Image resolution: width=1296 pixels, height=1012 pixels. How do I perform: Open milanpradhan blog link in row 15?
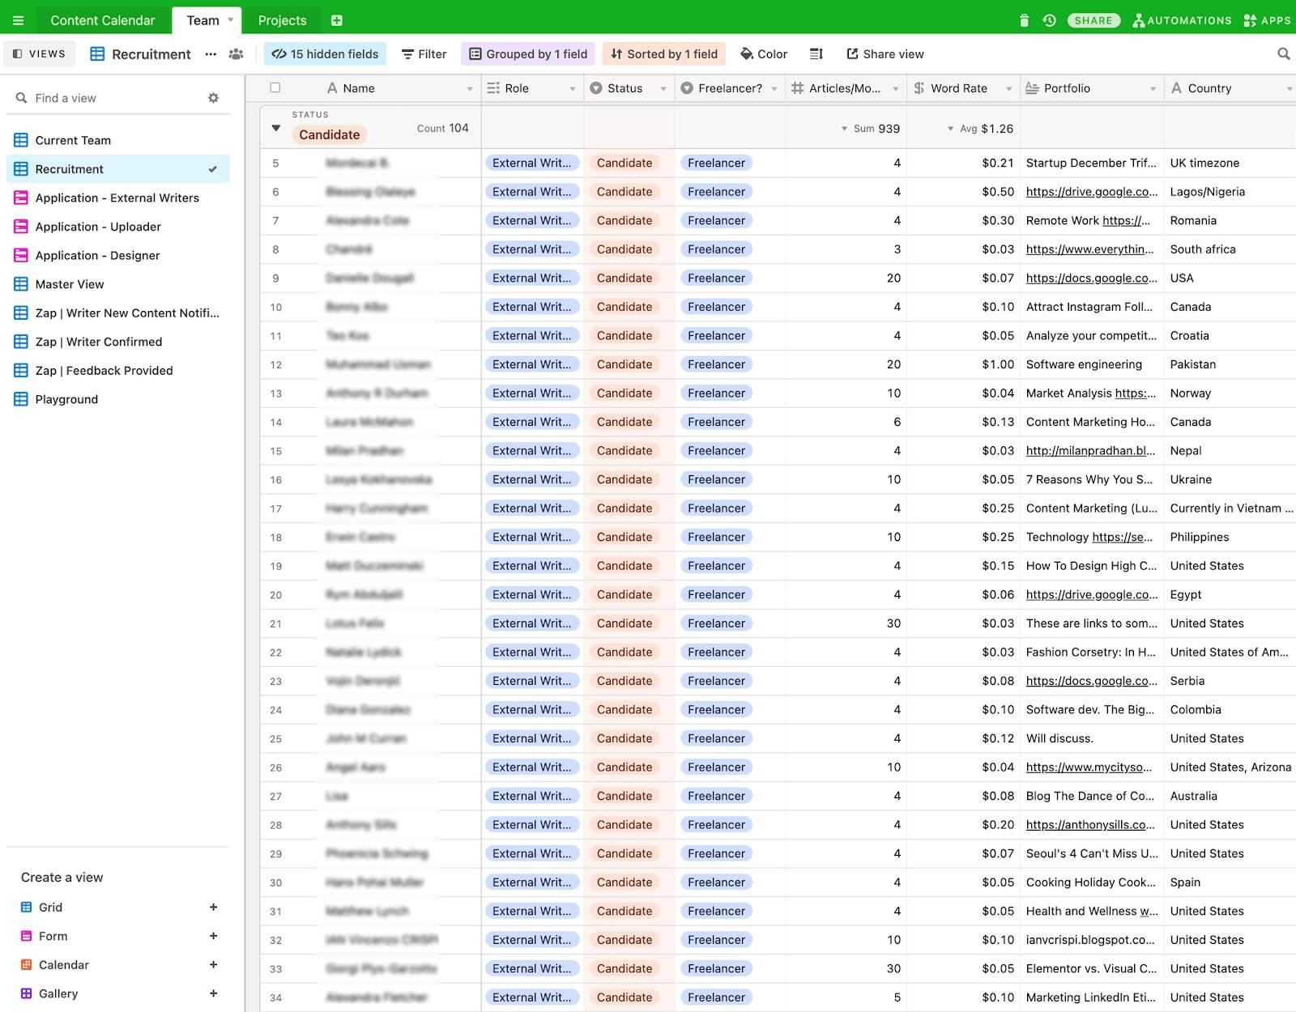pyautogui.click(x=1090, y=451)
